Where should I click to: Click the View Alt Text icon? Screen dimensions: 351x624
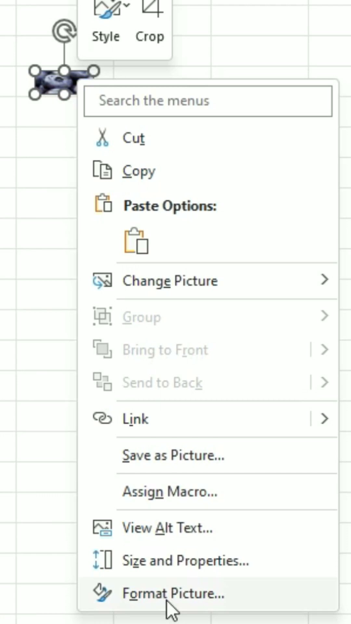(x=102, y=527)
